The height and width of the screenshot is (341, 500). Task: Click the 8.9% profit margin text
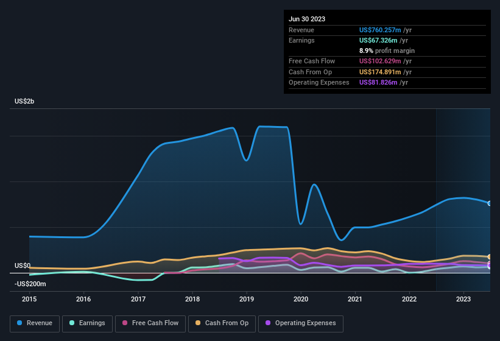[387, 51]
